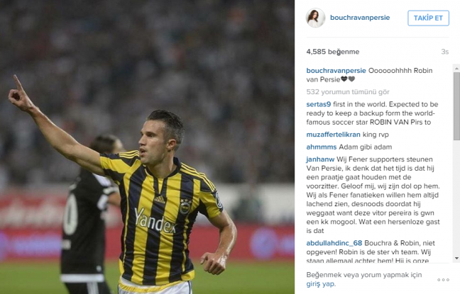
Task: Click the heart emojis in the caption
Action: (348, 79)
